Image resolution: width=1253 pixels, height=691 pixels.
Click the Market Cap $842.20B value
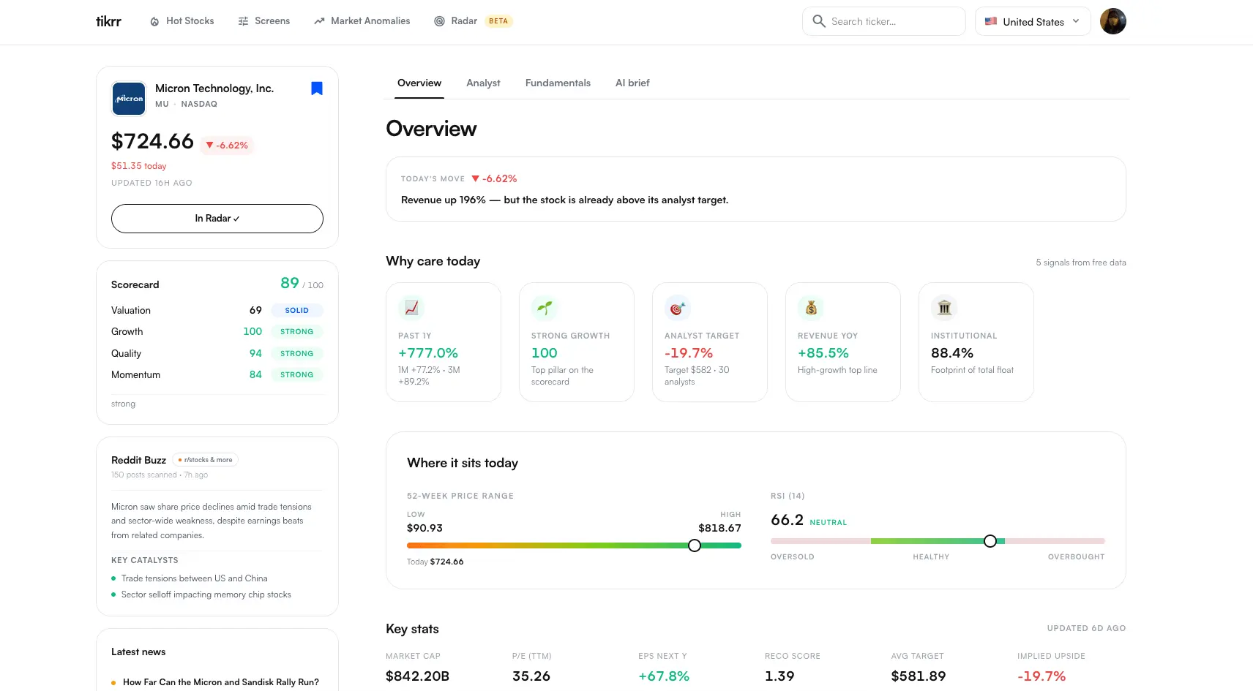tap(417, 676)
